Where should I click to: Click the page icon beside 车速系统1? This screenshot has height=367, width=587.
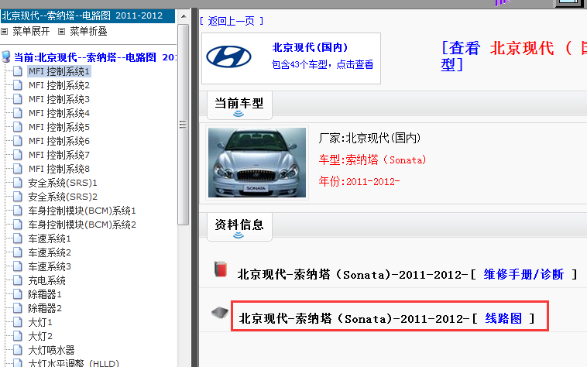18,238
